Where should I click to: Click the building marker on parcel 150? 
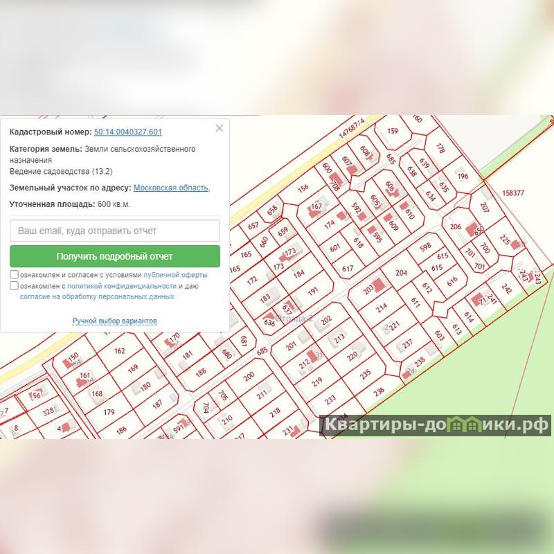(x=68, y=363)
